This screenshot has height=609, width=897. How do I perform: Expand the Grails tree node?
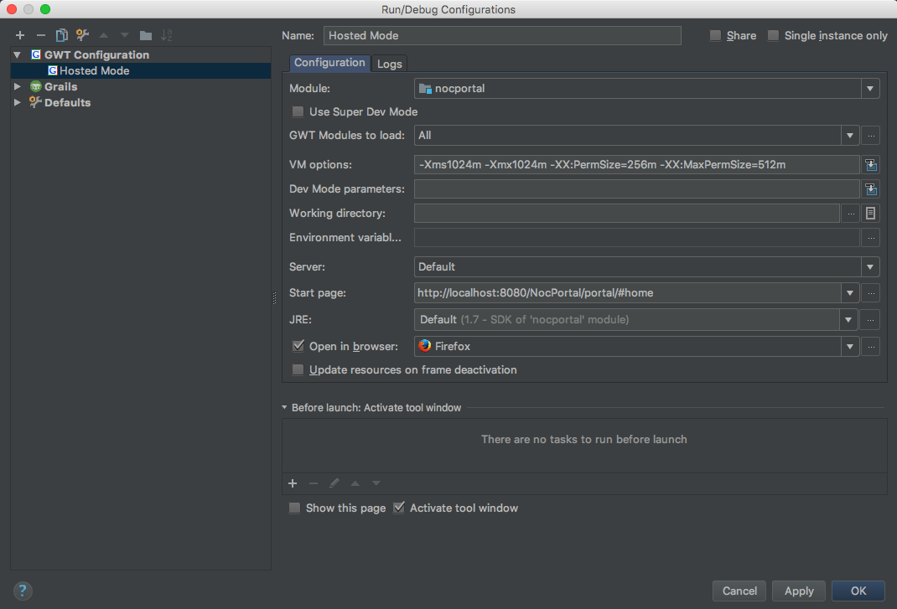click(x=17, y=86)
